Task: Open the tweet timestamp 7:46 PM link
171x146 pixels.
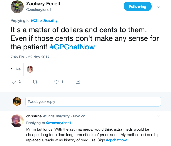Action: click(x=30, y=57)
